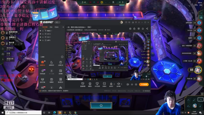The image size is (204, 115).
Task: Select the active orange scene tab
Action: 45,27
